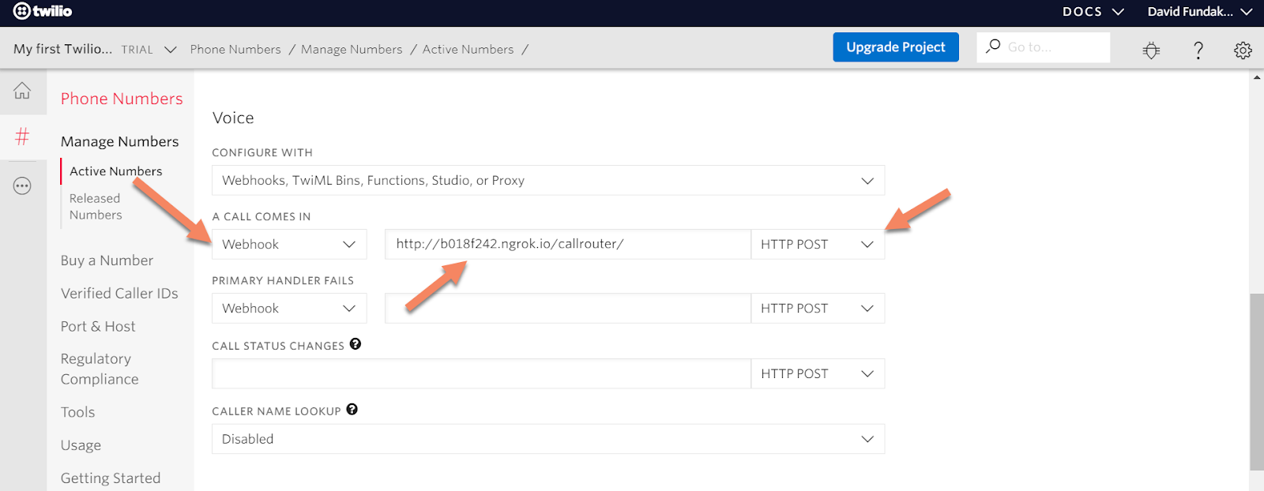The image size is (1264, 491).
Task: Open the settings gear icon
Action: [x=1243, y=51]
